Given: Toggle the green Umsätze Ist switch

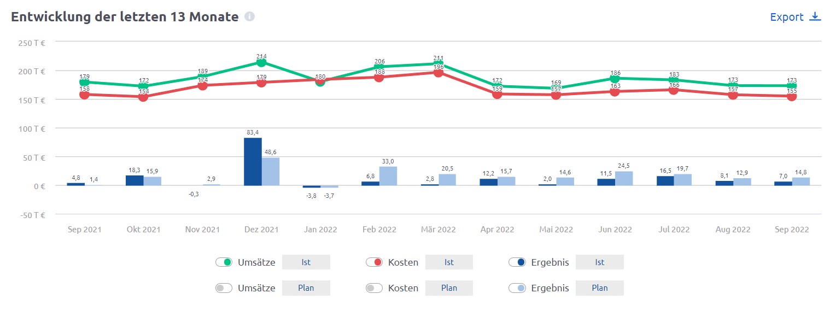Looking at the screenshot, I should [224, 262].
